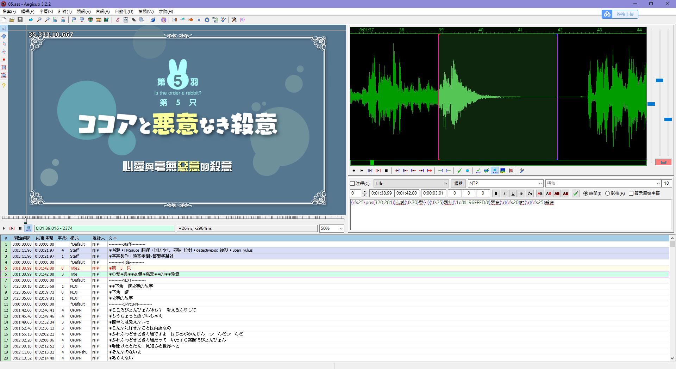Select the Scale subtitles red square tool
Image resolution: width=676 pixels, height=369 pixels.
pos(4,60)
